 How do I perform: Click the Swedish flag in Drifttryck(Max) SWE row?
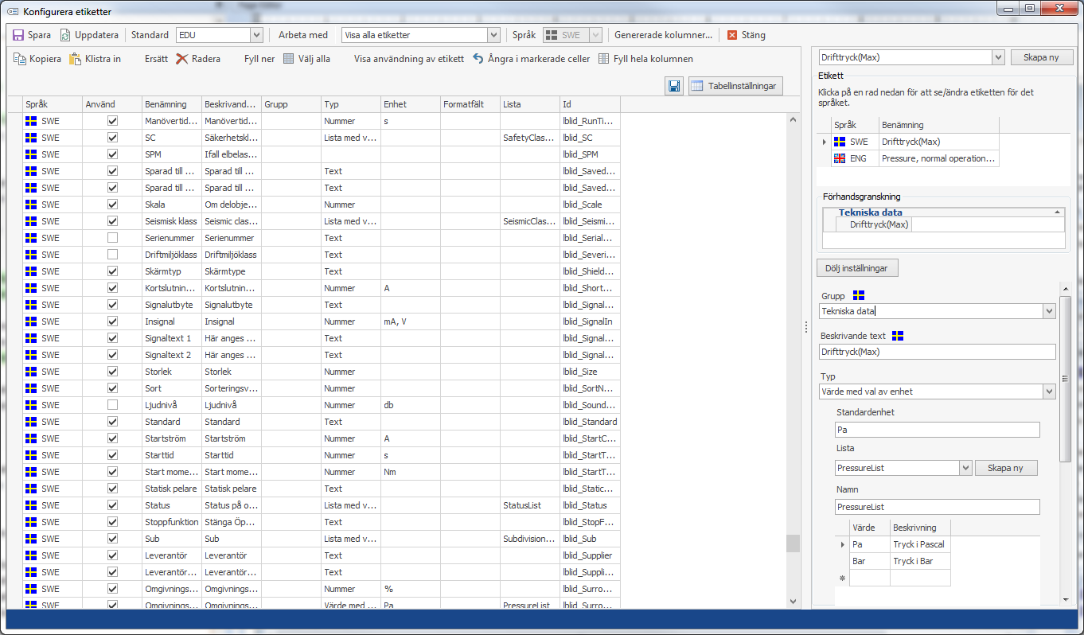(840, 142)
